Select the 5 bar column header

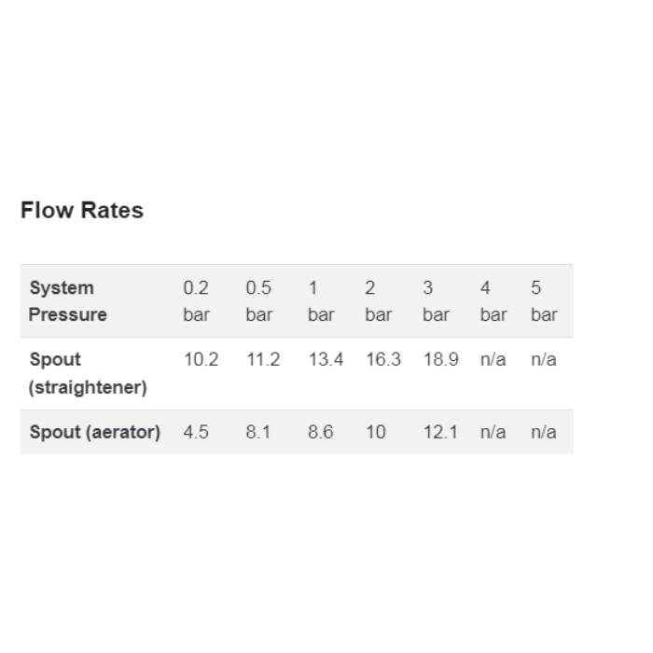[544, 301]
